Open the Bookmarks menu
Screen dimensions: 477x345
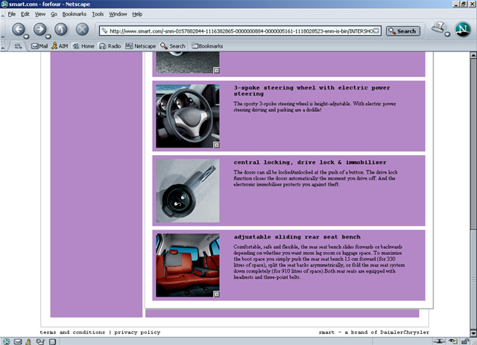pyautogui.click(x=74, y=14)
